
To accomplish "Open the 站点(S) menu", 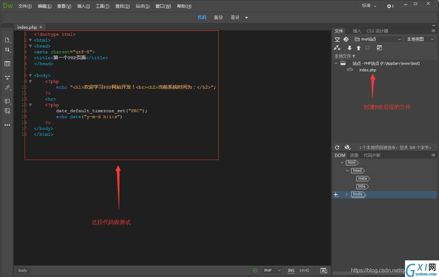I will point(143,6).
